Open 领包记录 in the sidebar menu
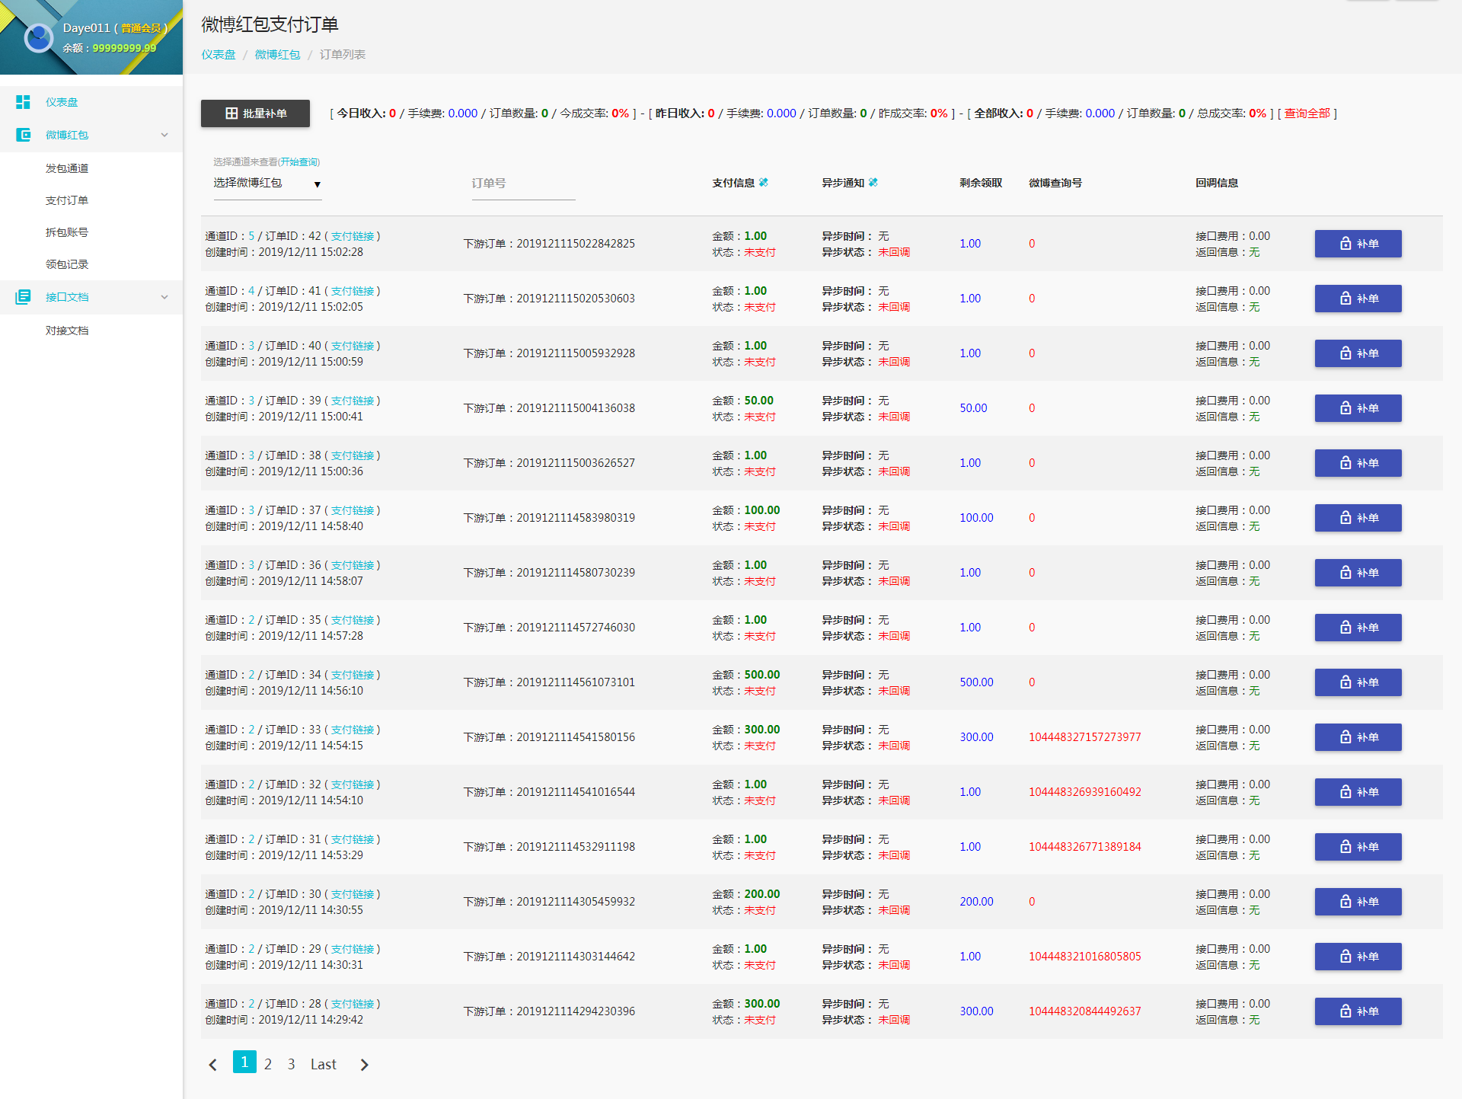The image size is (1462, 1099). tap(67, 264)
